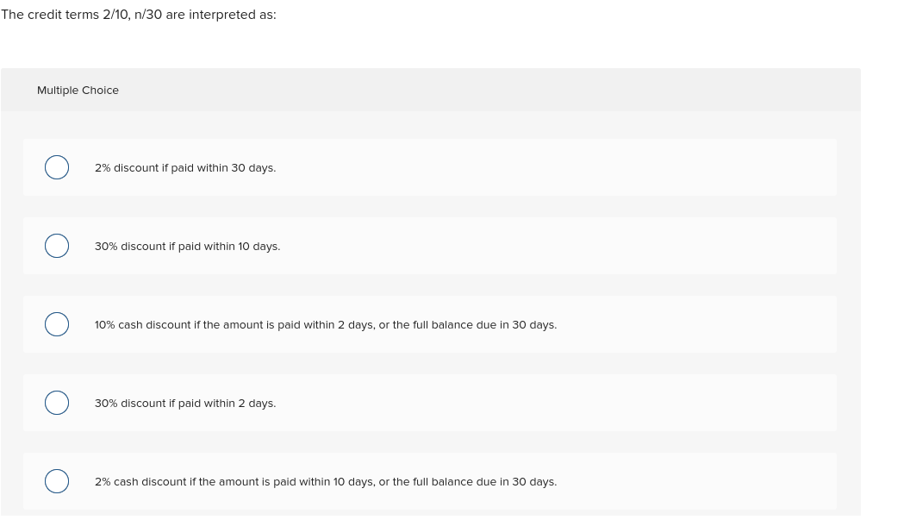916x520 pixels.
Task: Select the radio button for '30% discount if paid within 10 days'
Action: (57, 246)
